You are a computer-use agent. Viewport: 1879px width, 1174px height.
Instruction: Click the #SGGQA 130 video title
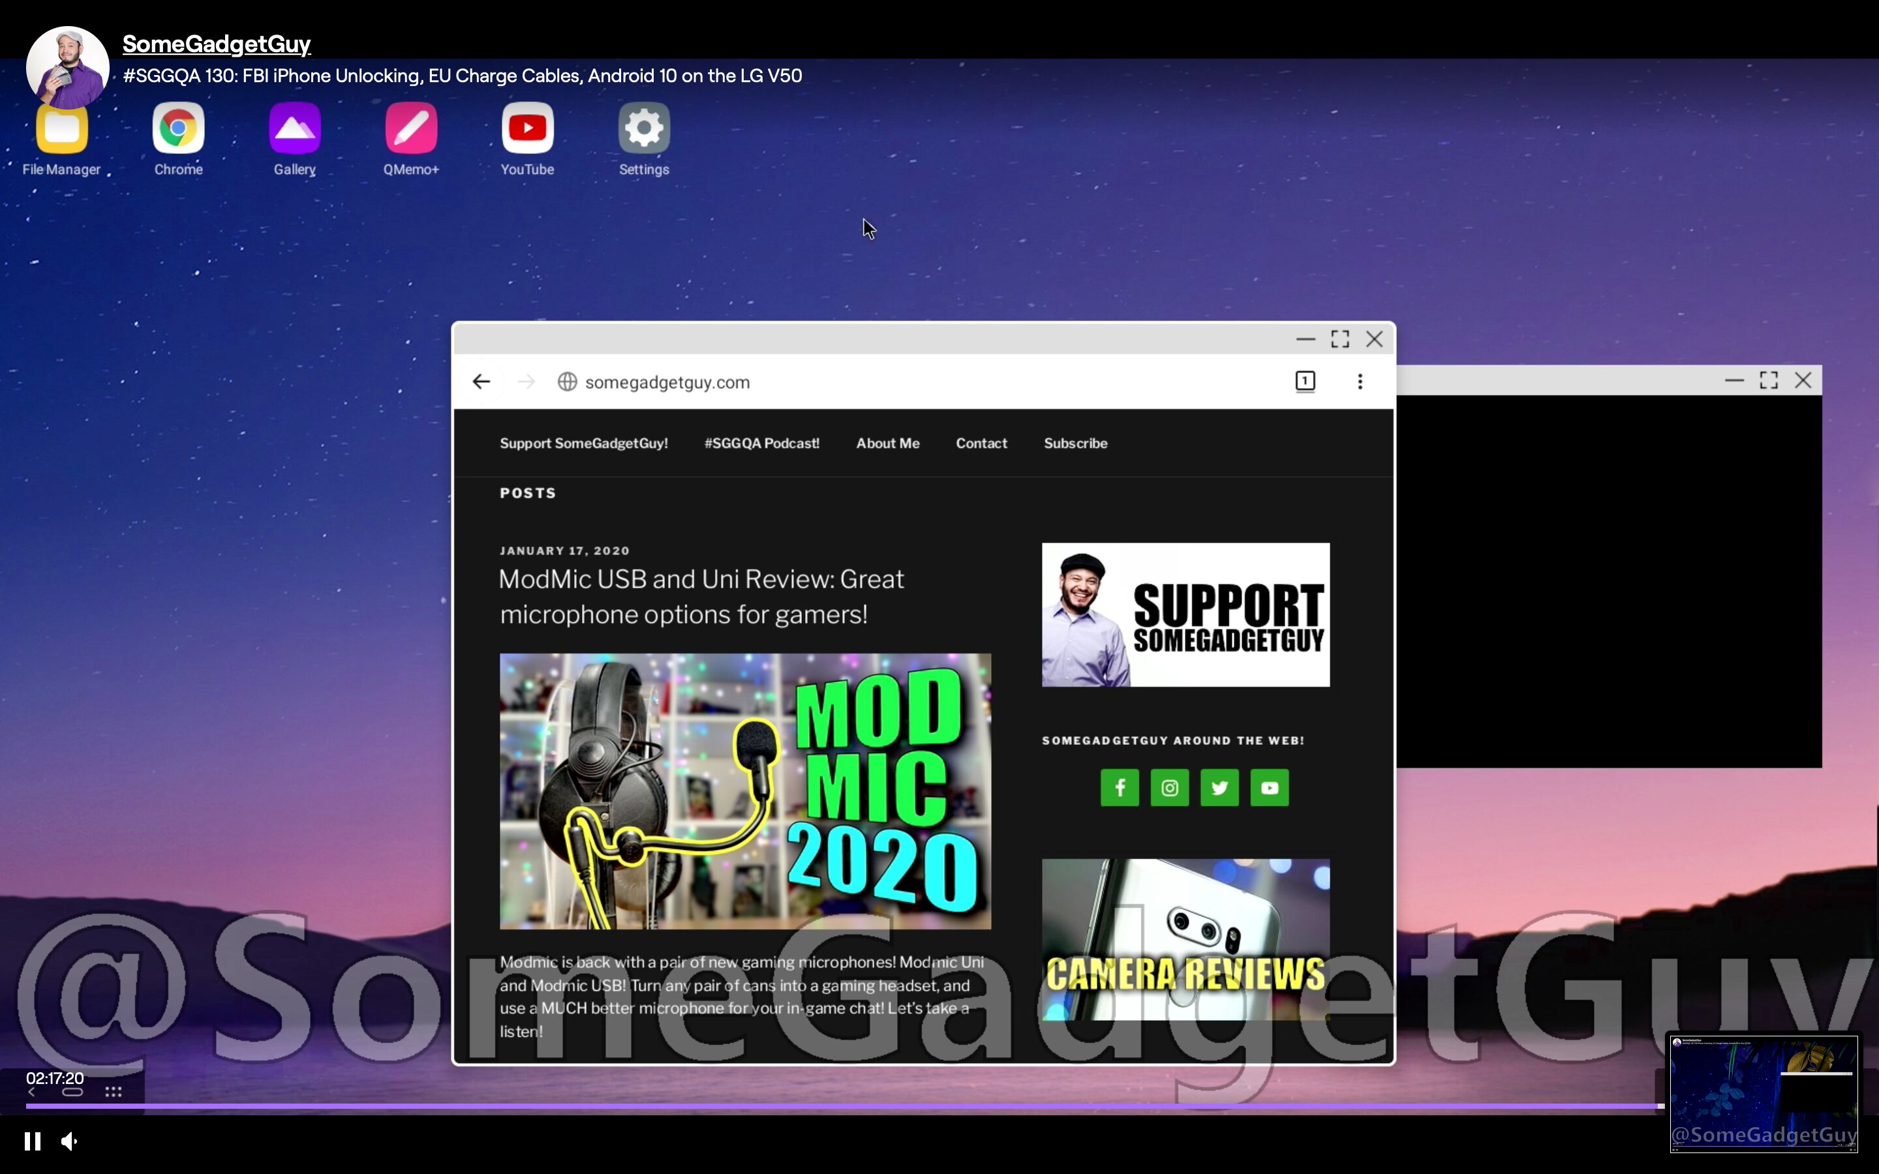pos(463,75)
